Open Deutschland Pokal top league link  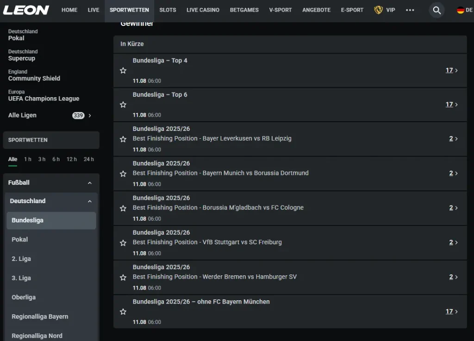click(x=23, y=35)
